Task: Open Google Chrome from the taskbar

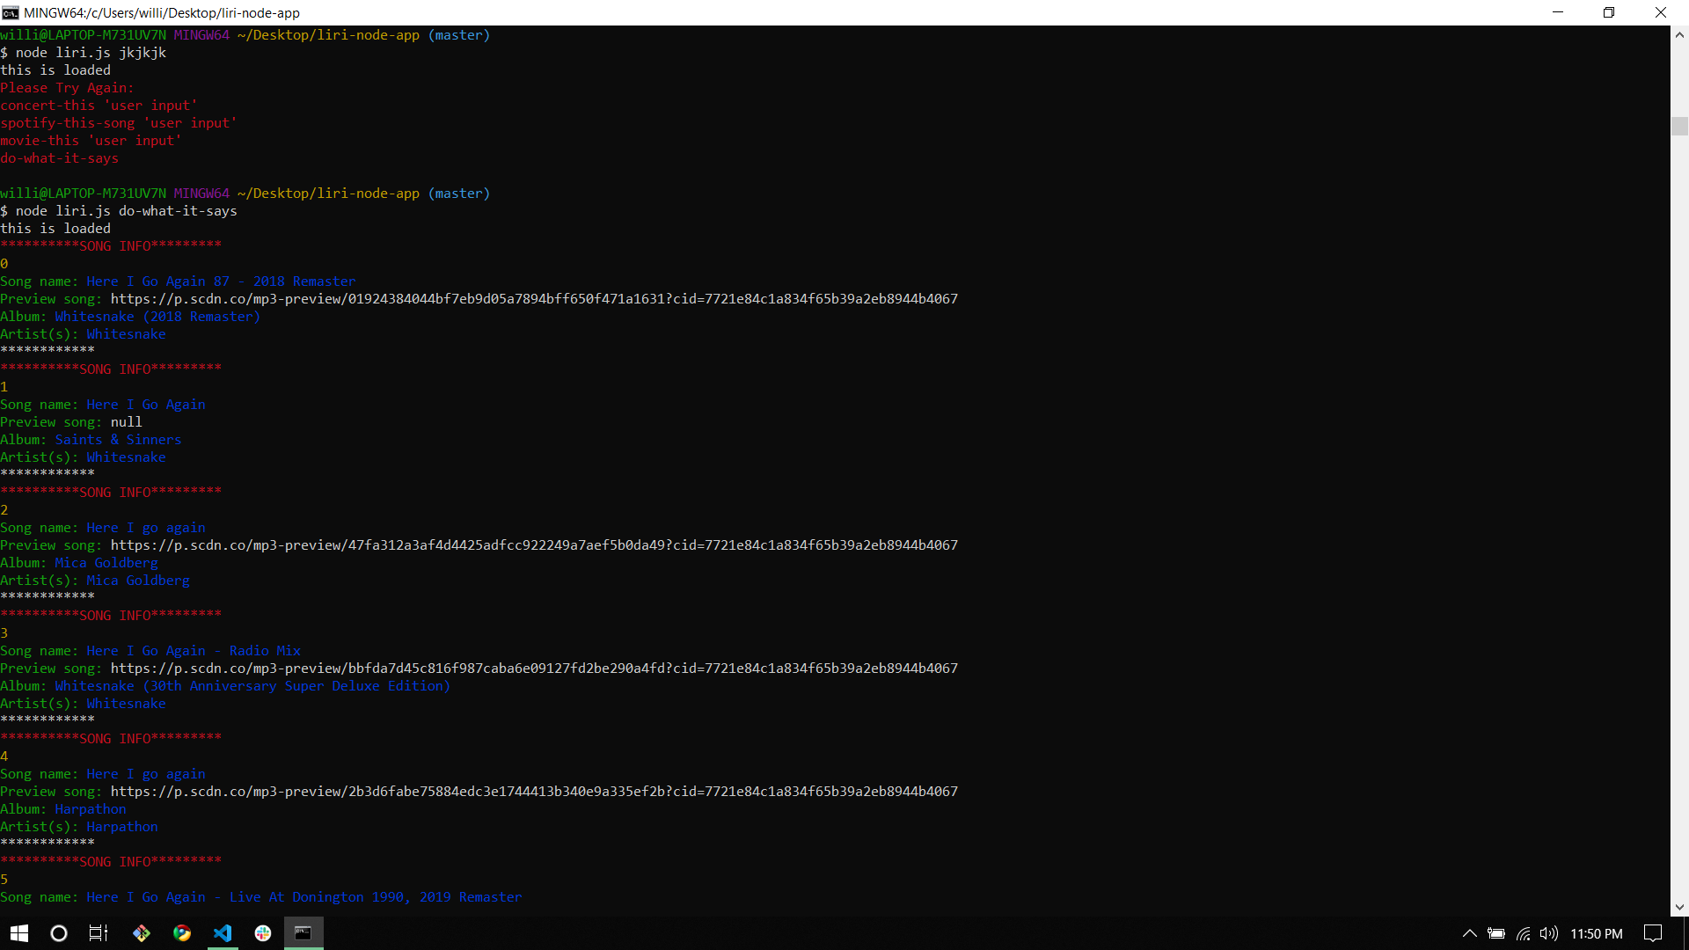Action: 182,933
